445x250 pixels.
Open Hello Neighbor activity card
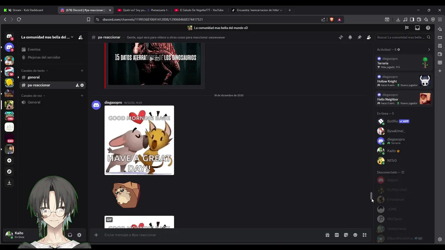coord(404,99)
